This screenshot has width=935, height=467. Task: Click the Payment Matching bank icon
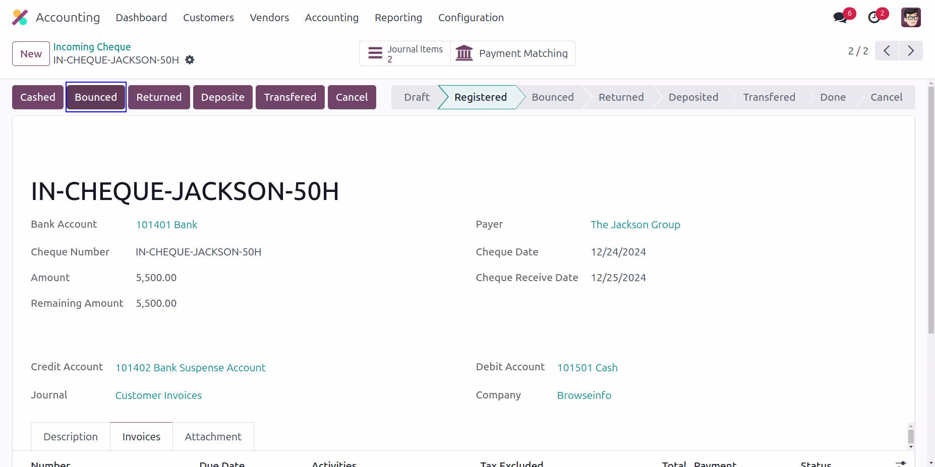pyautogui.click(x=464, y=53)
